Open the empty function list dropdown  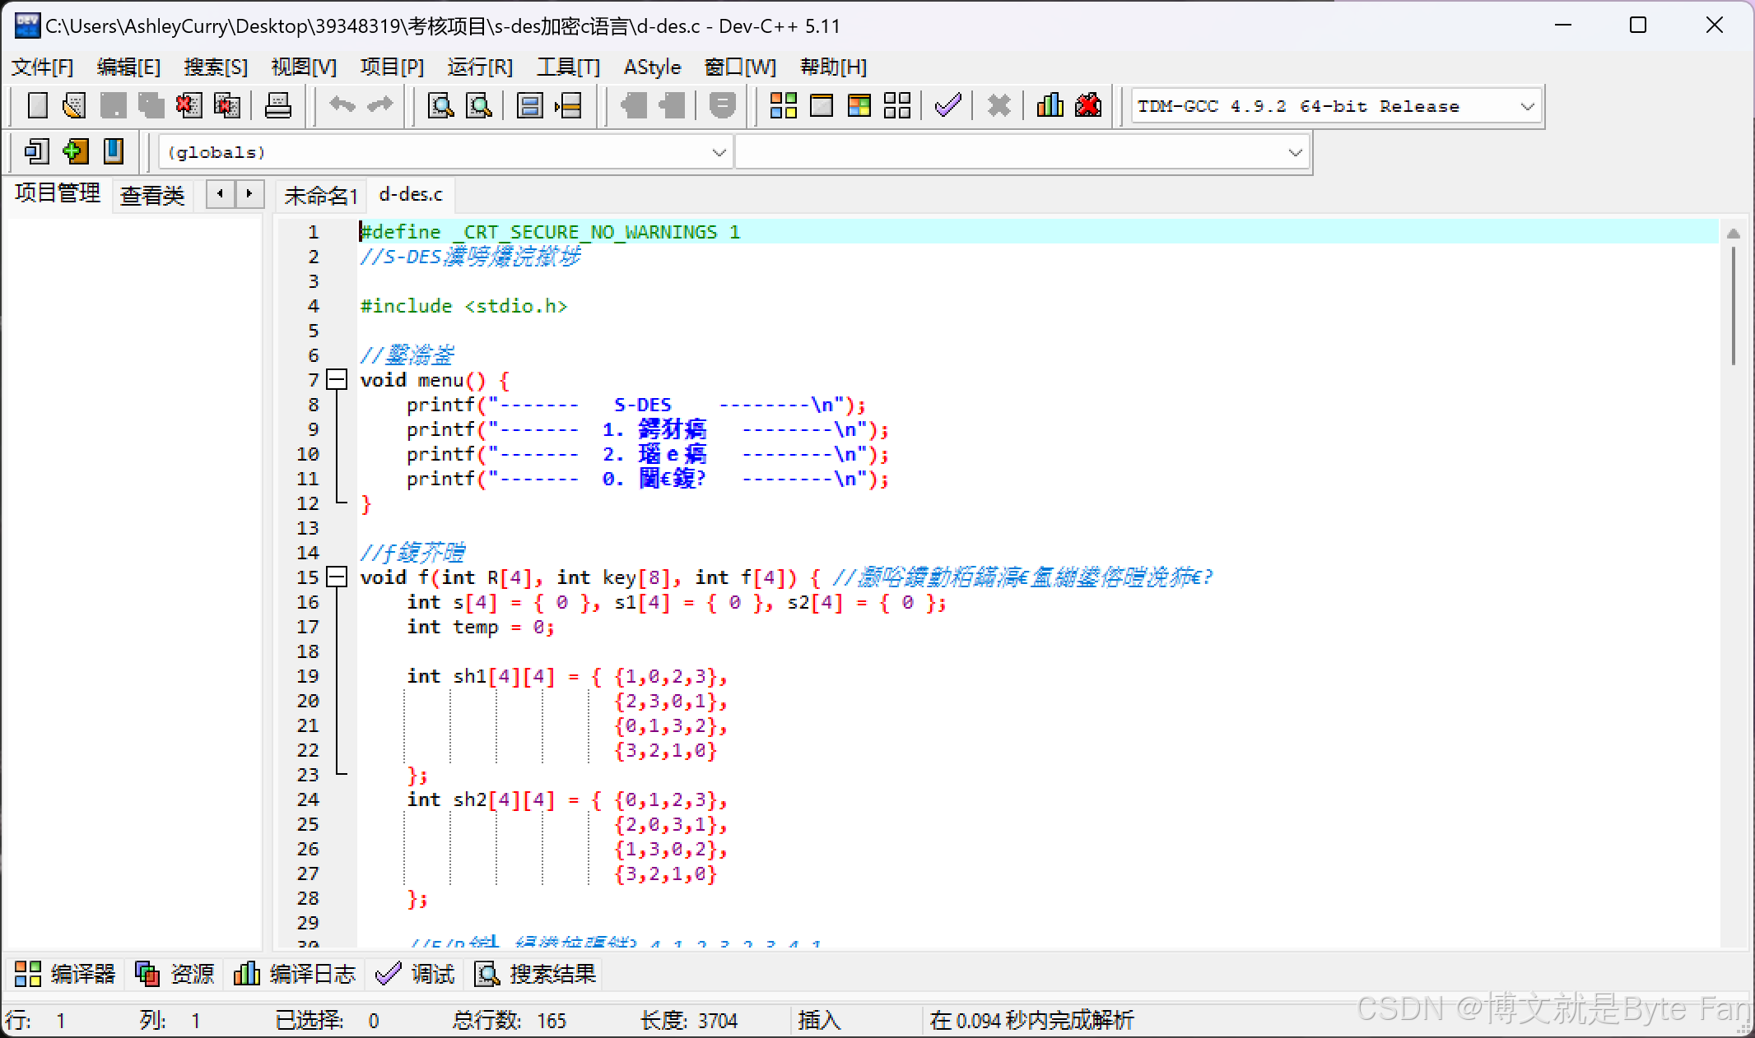pos(1295,153)
